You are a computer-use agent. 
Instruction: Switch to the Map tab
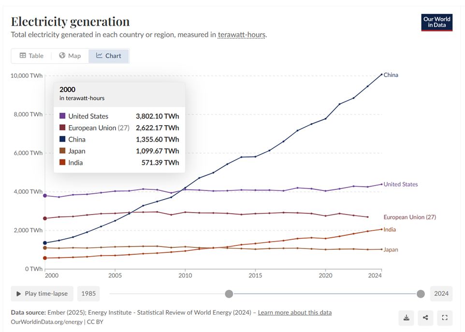pos(70,56)
